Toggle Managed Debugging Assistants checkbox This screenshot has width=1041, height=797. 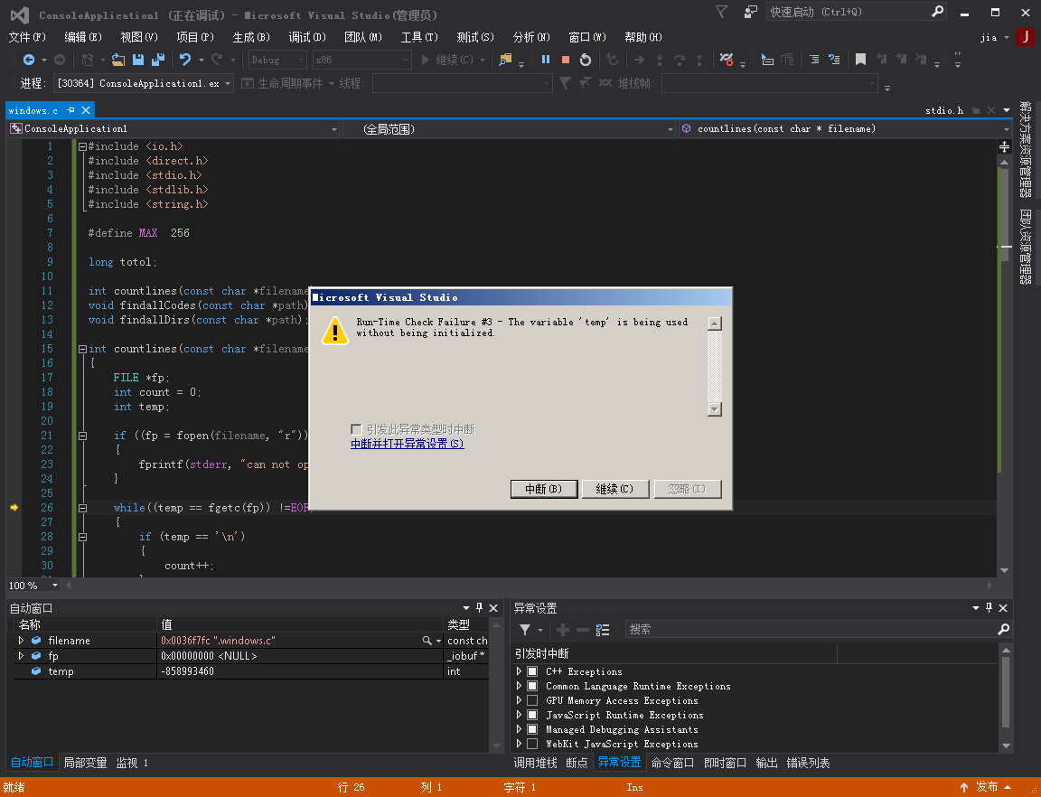(531, 729)
